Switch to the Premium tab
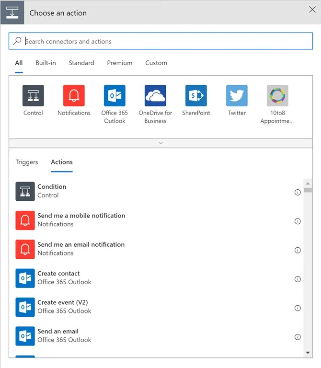This screenshot has height=368, width=321. 120,63
